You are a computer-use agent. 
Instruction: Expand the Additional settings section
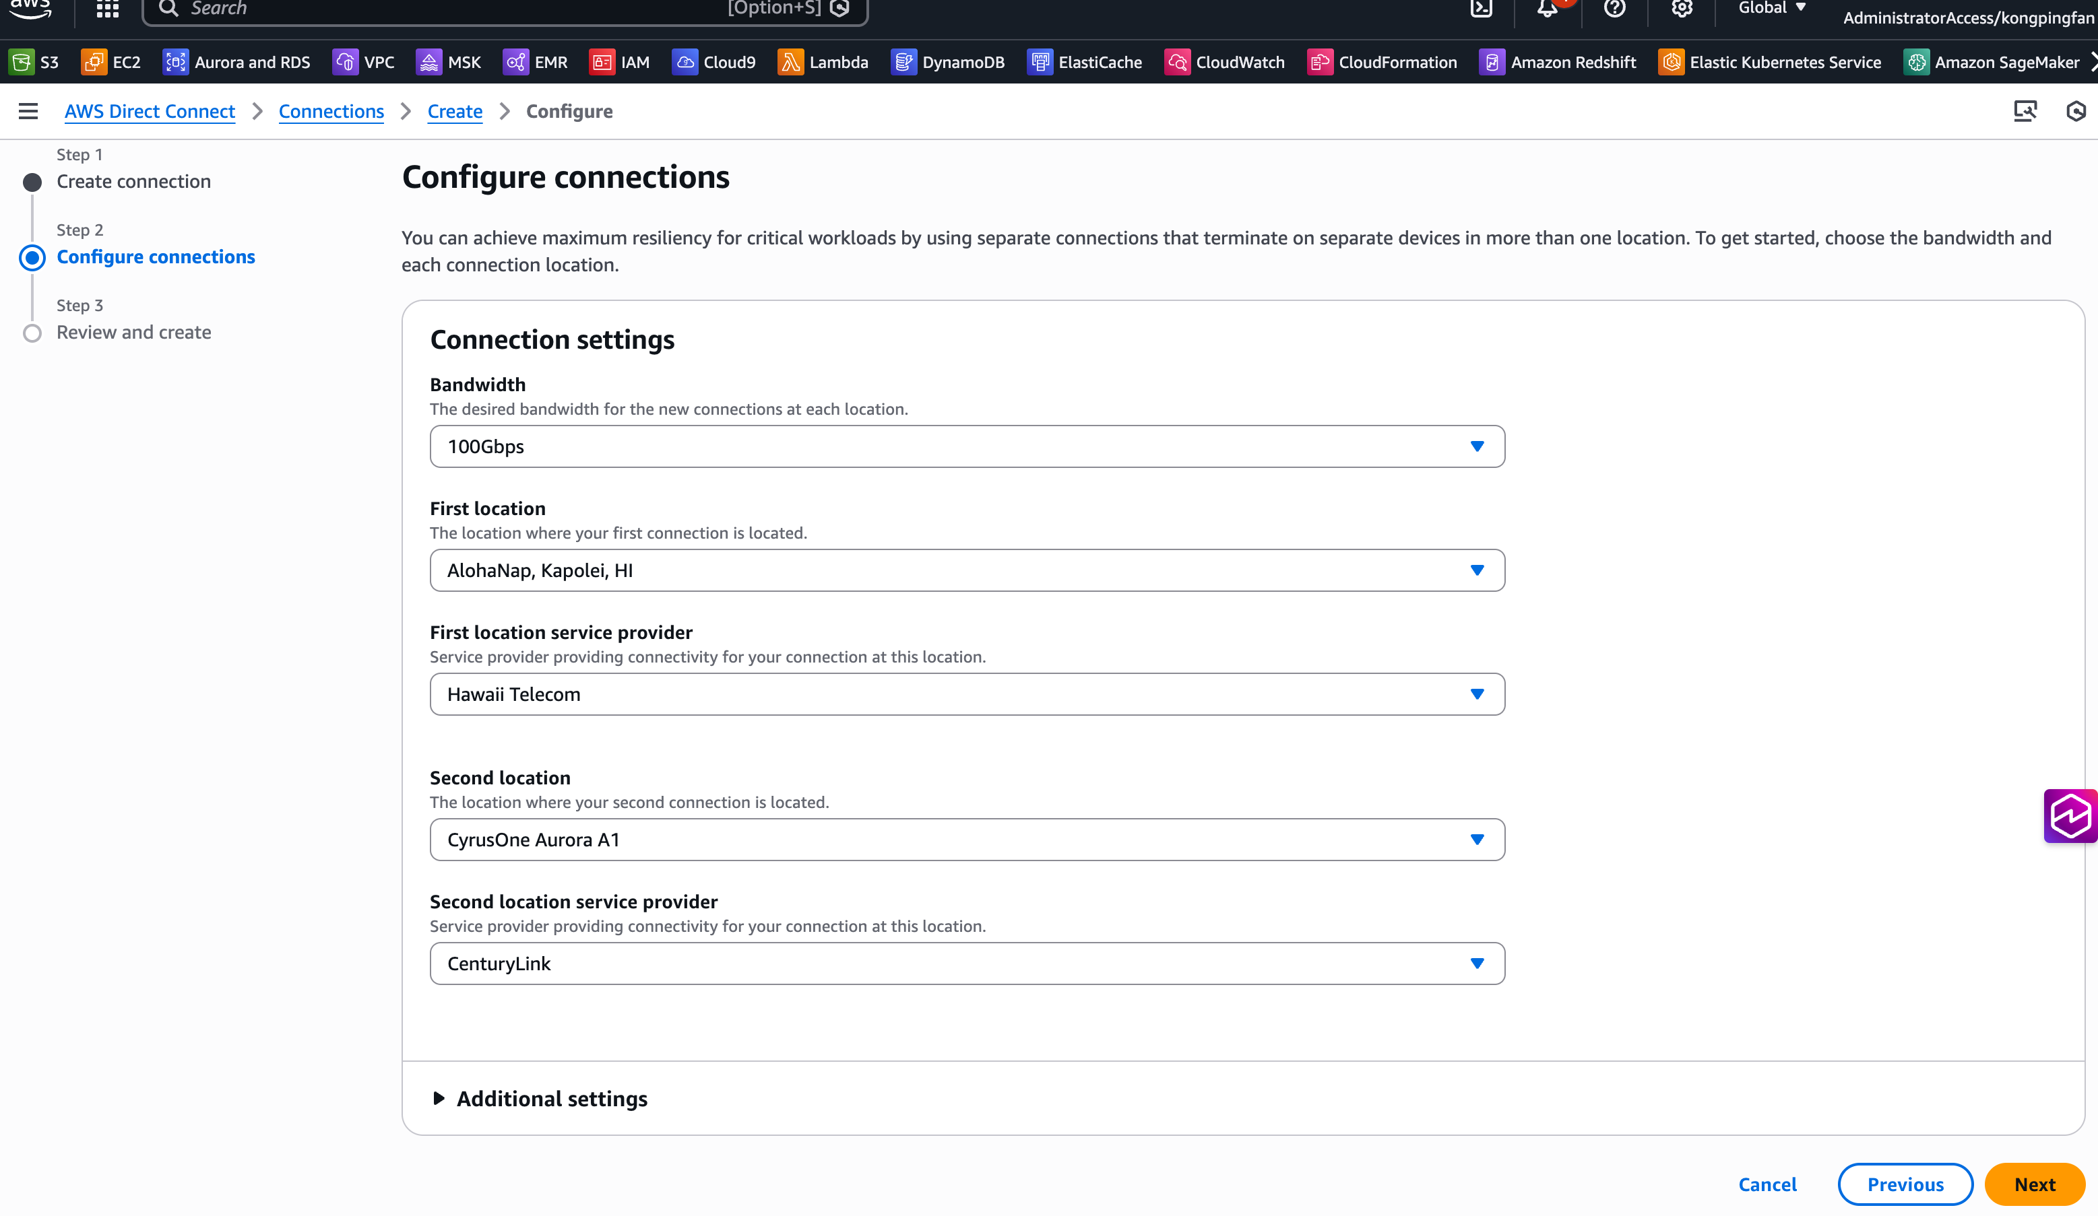tap(550, 1099)
